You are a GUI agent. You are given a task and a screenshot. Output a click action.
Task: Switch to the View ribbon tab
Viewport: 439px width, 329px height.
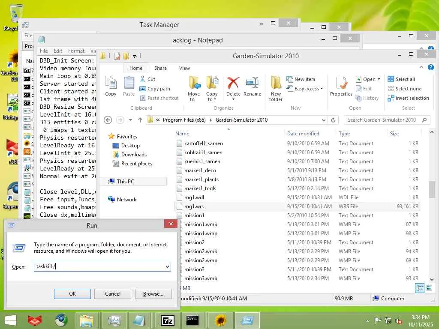click(x=184, y=68)
